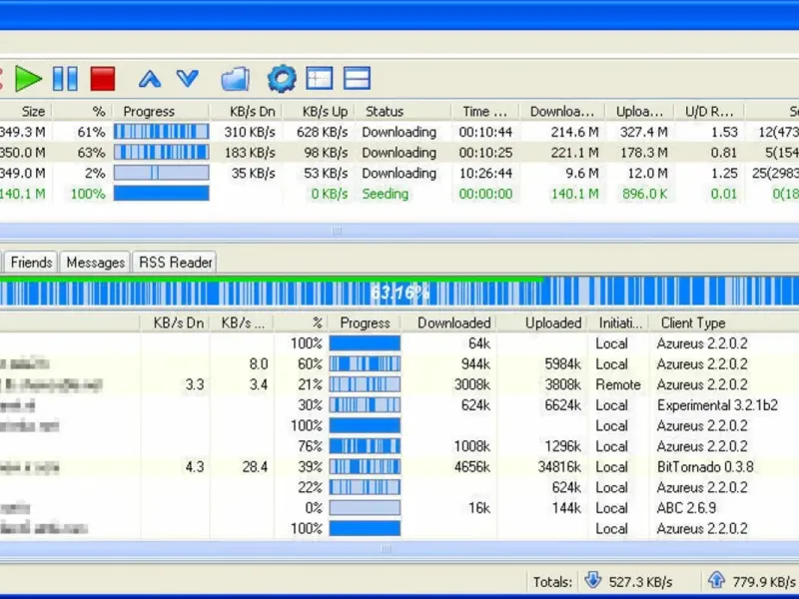
Task: Click the 628 KB/s upload speed cell
Action: (x=322, y=133)
